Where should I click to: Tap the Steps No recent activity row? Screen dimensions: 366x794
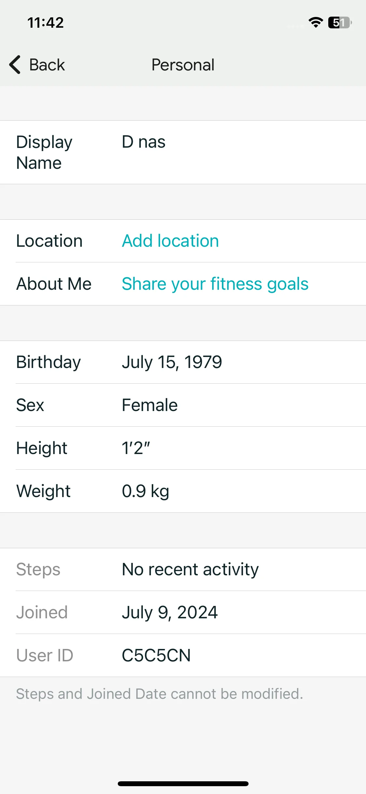[x=183, y=569]
